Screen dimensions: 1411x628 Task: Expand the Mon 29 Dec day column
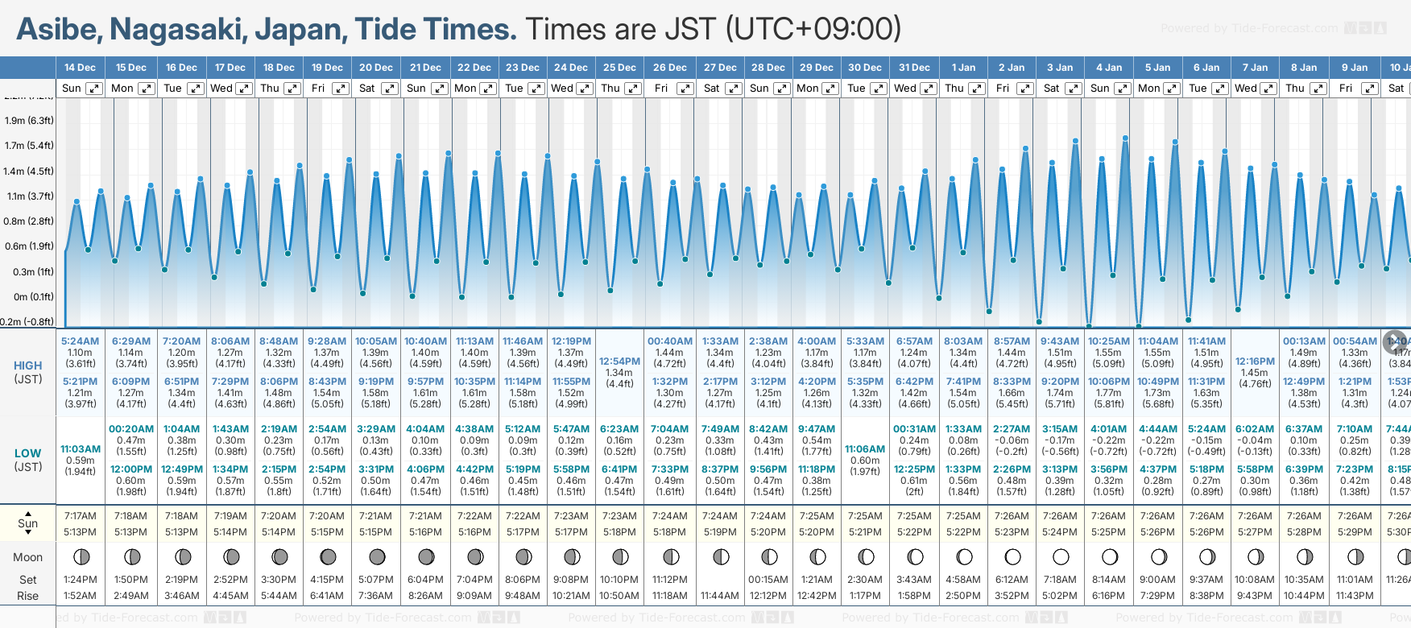[x=830, y=89]
